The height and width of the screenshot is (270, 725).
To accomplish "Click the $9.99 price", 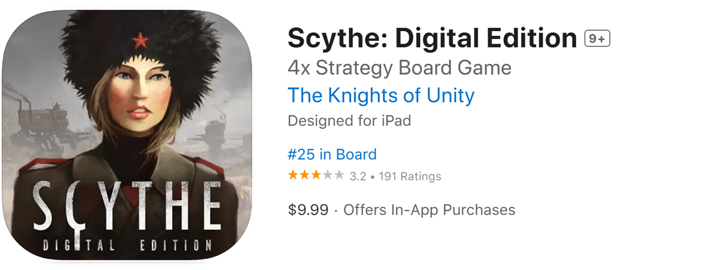I will click(308, 210).
